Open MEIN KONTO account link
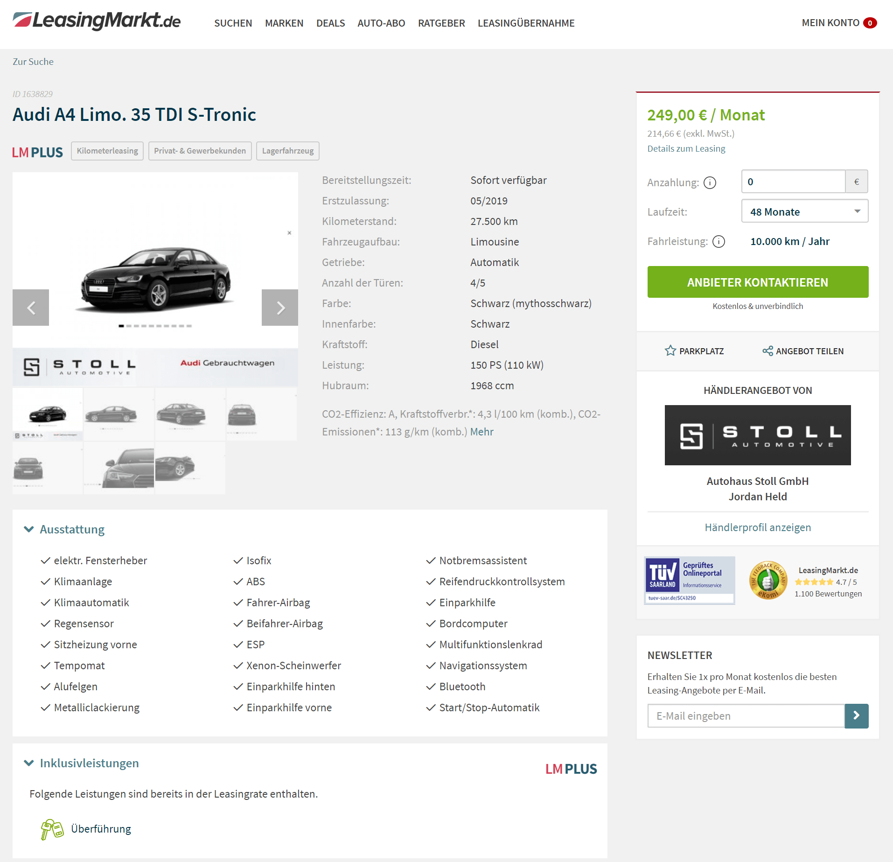893x862 pixels. [830, 23]
